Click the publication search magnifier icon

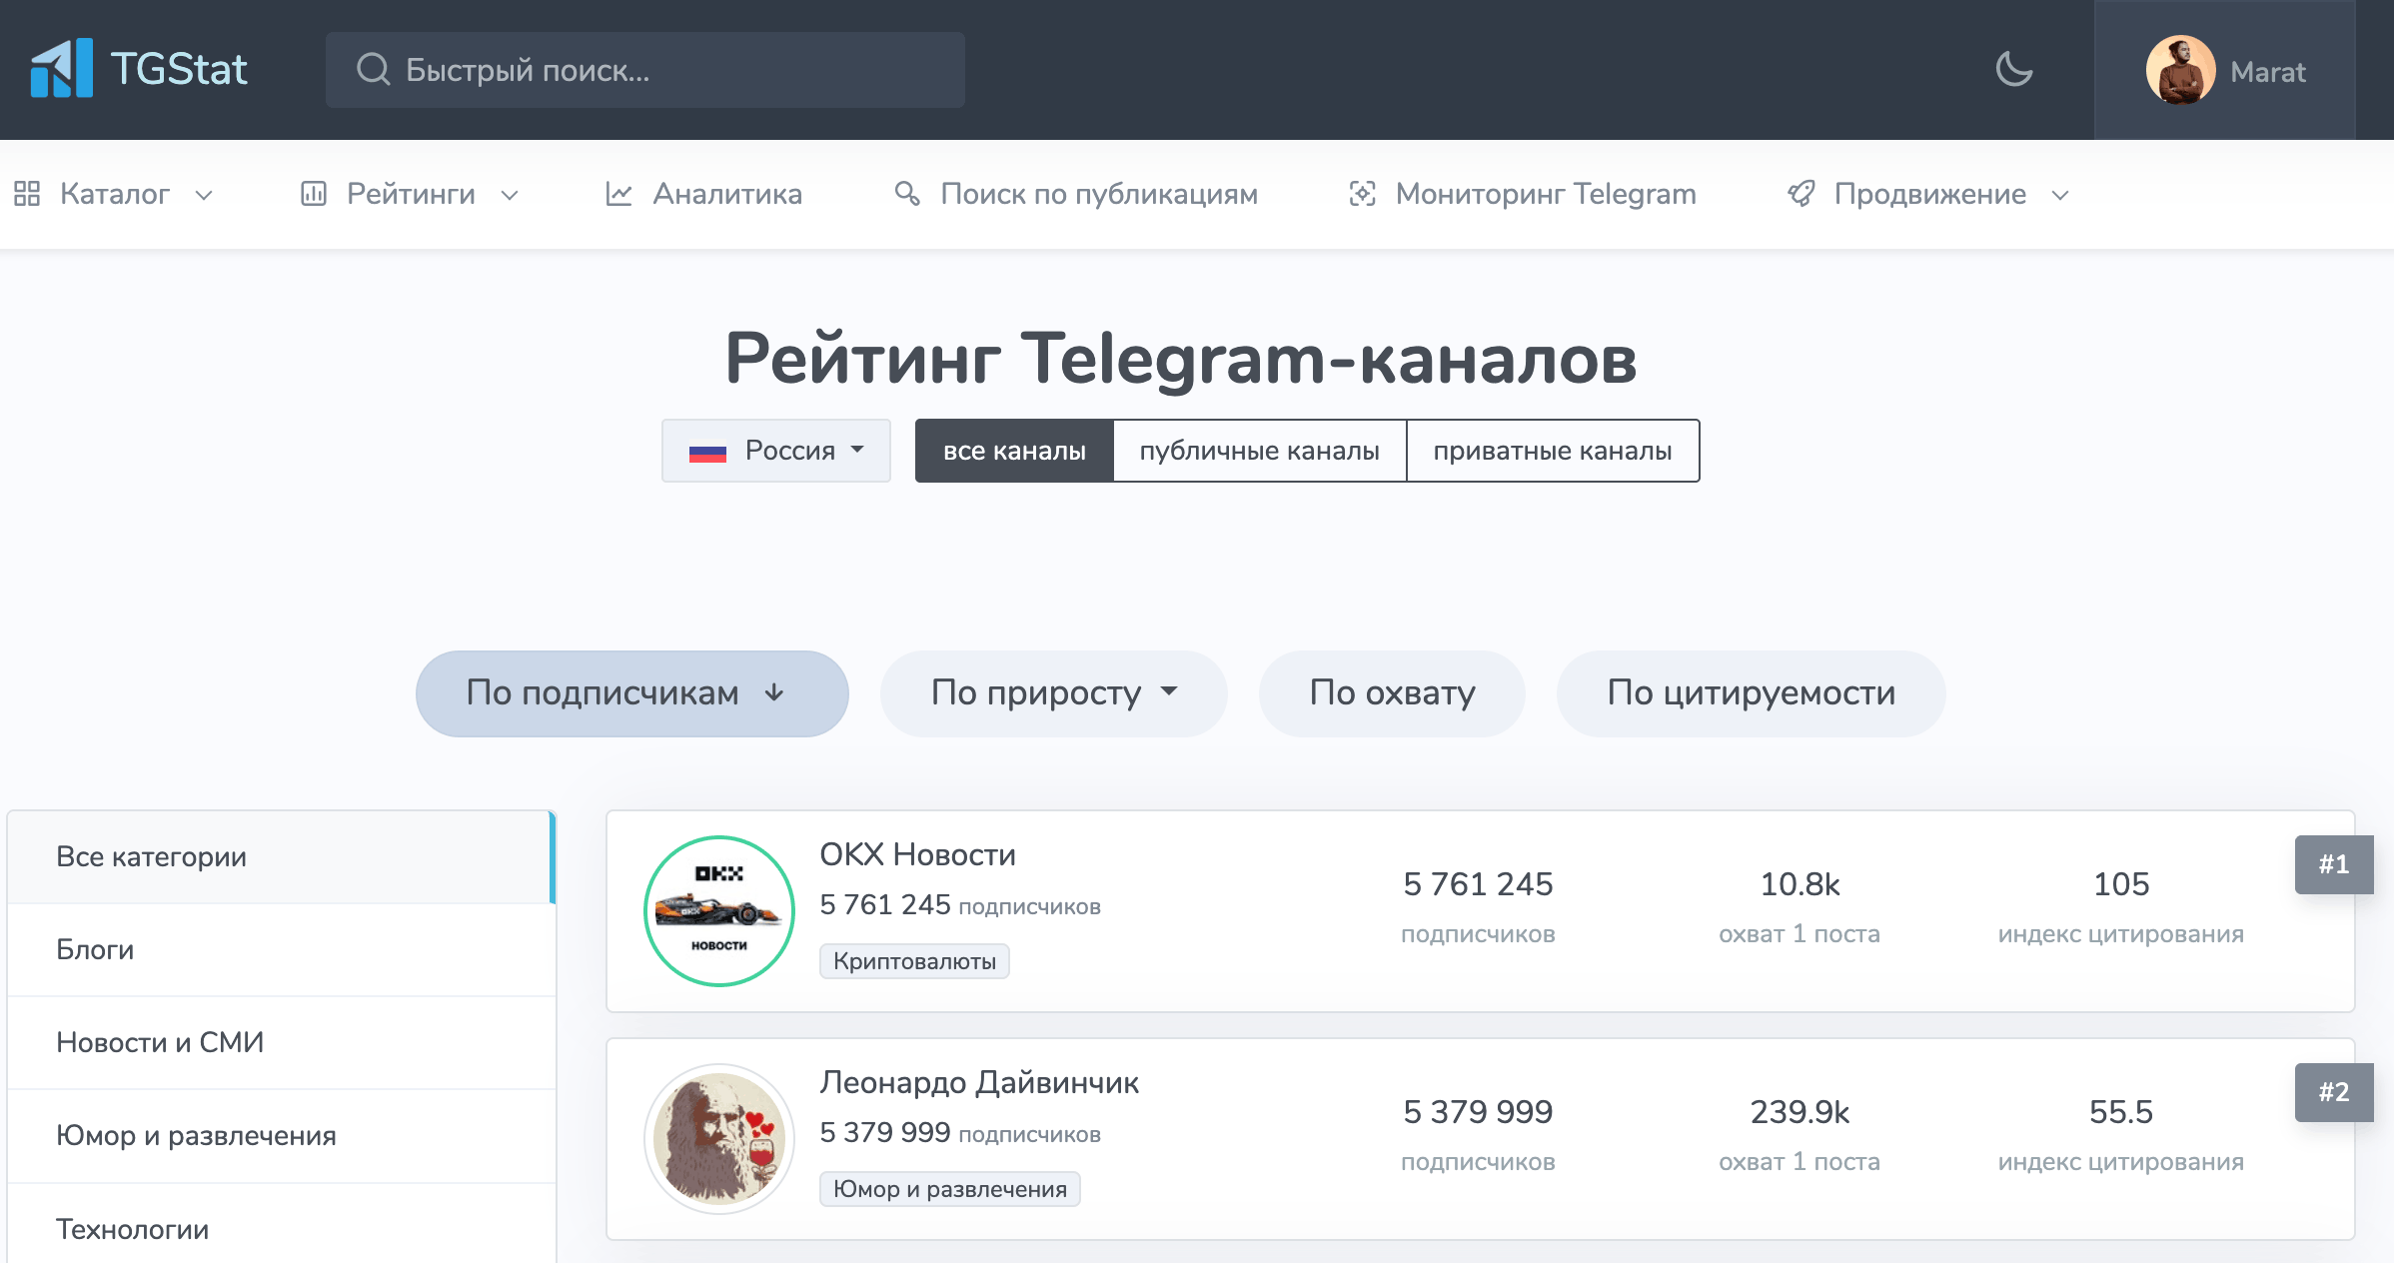click(907, 194)
